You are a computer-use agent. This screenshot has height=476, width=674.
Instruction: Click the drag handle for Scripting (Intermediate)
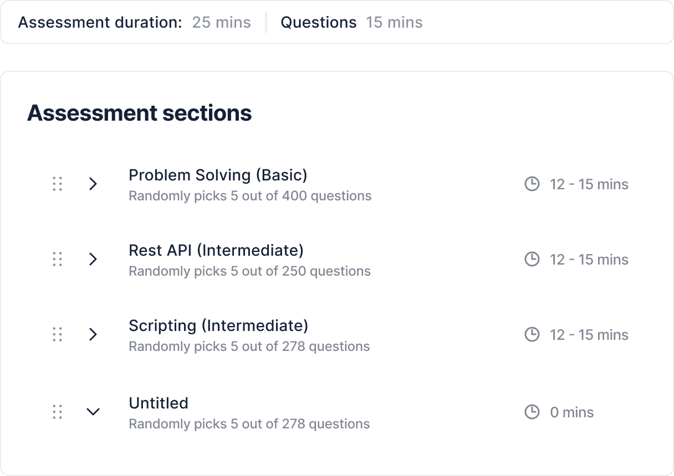coord(57,334)
